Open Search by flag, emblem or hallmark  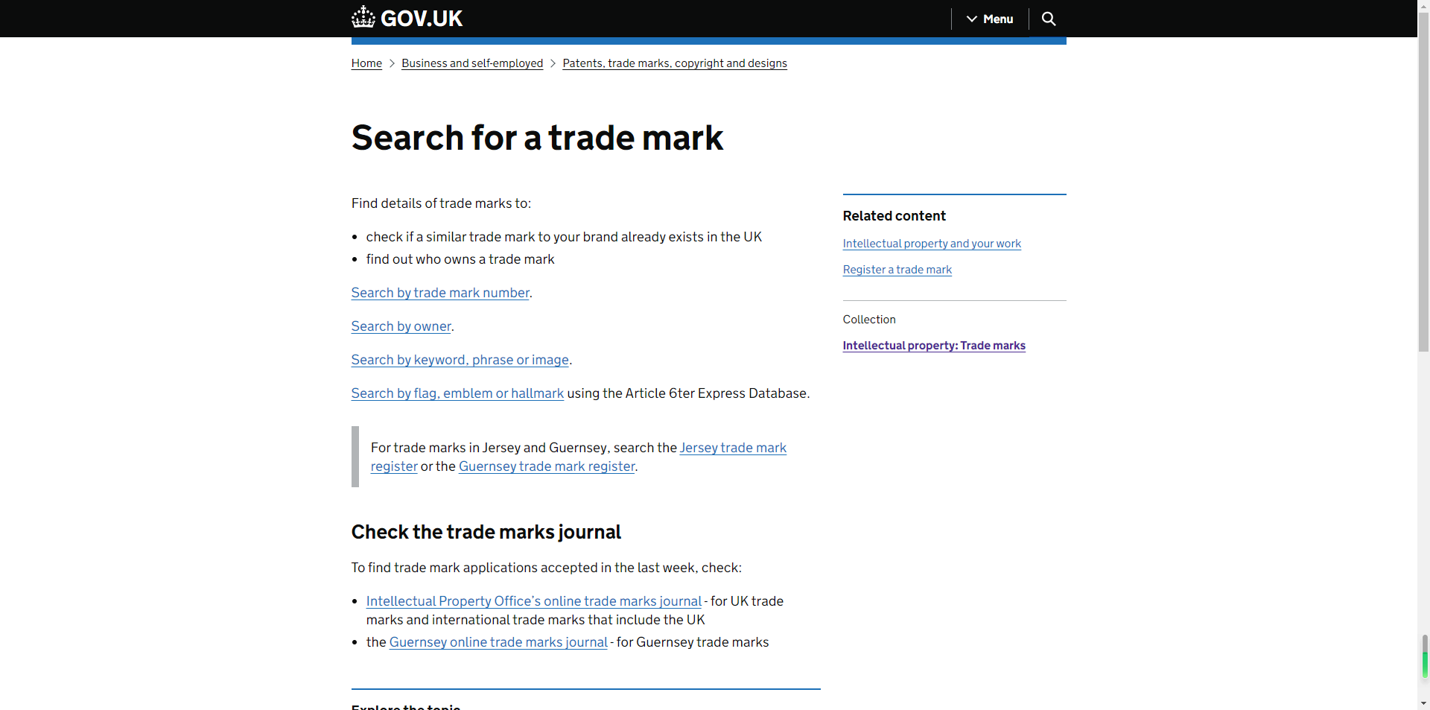457,393
